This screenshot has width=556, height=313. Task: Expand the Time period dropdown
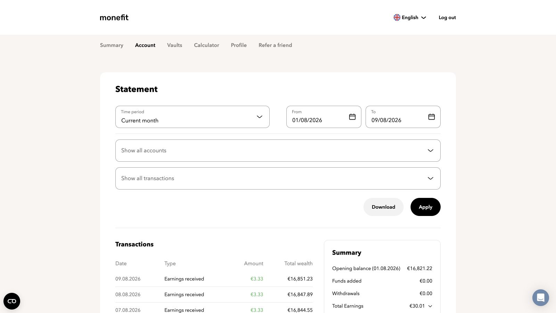click(x=193, y=117)
